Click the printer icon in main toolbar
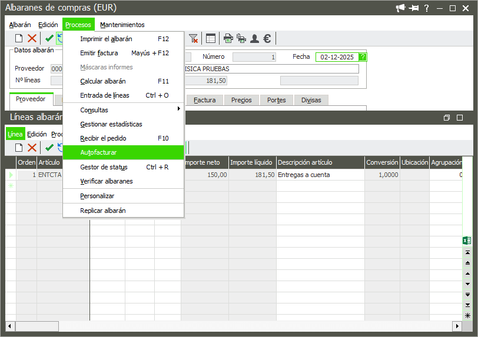The width and height of the screenshot is (478, 337). [228, 38]
